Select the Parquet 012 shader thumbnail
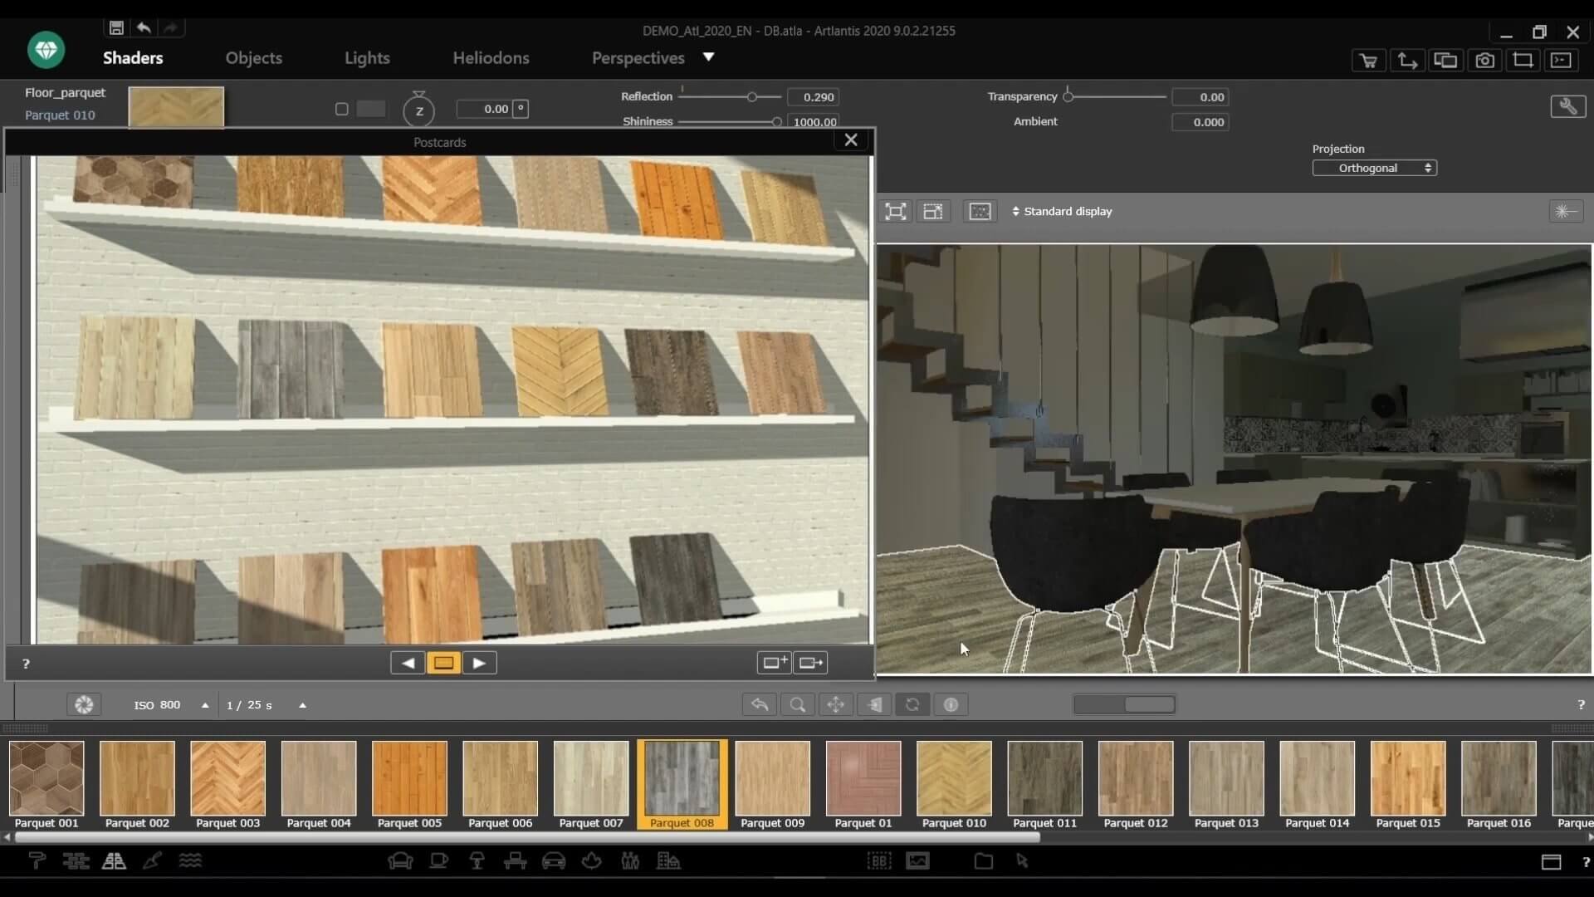This screenshot has width=1594, height=897. (x=1135, y=779)
